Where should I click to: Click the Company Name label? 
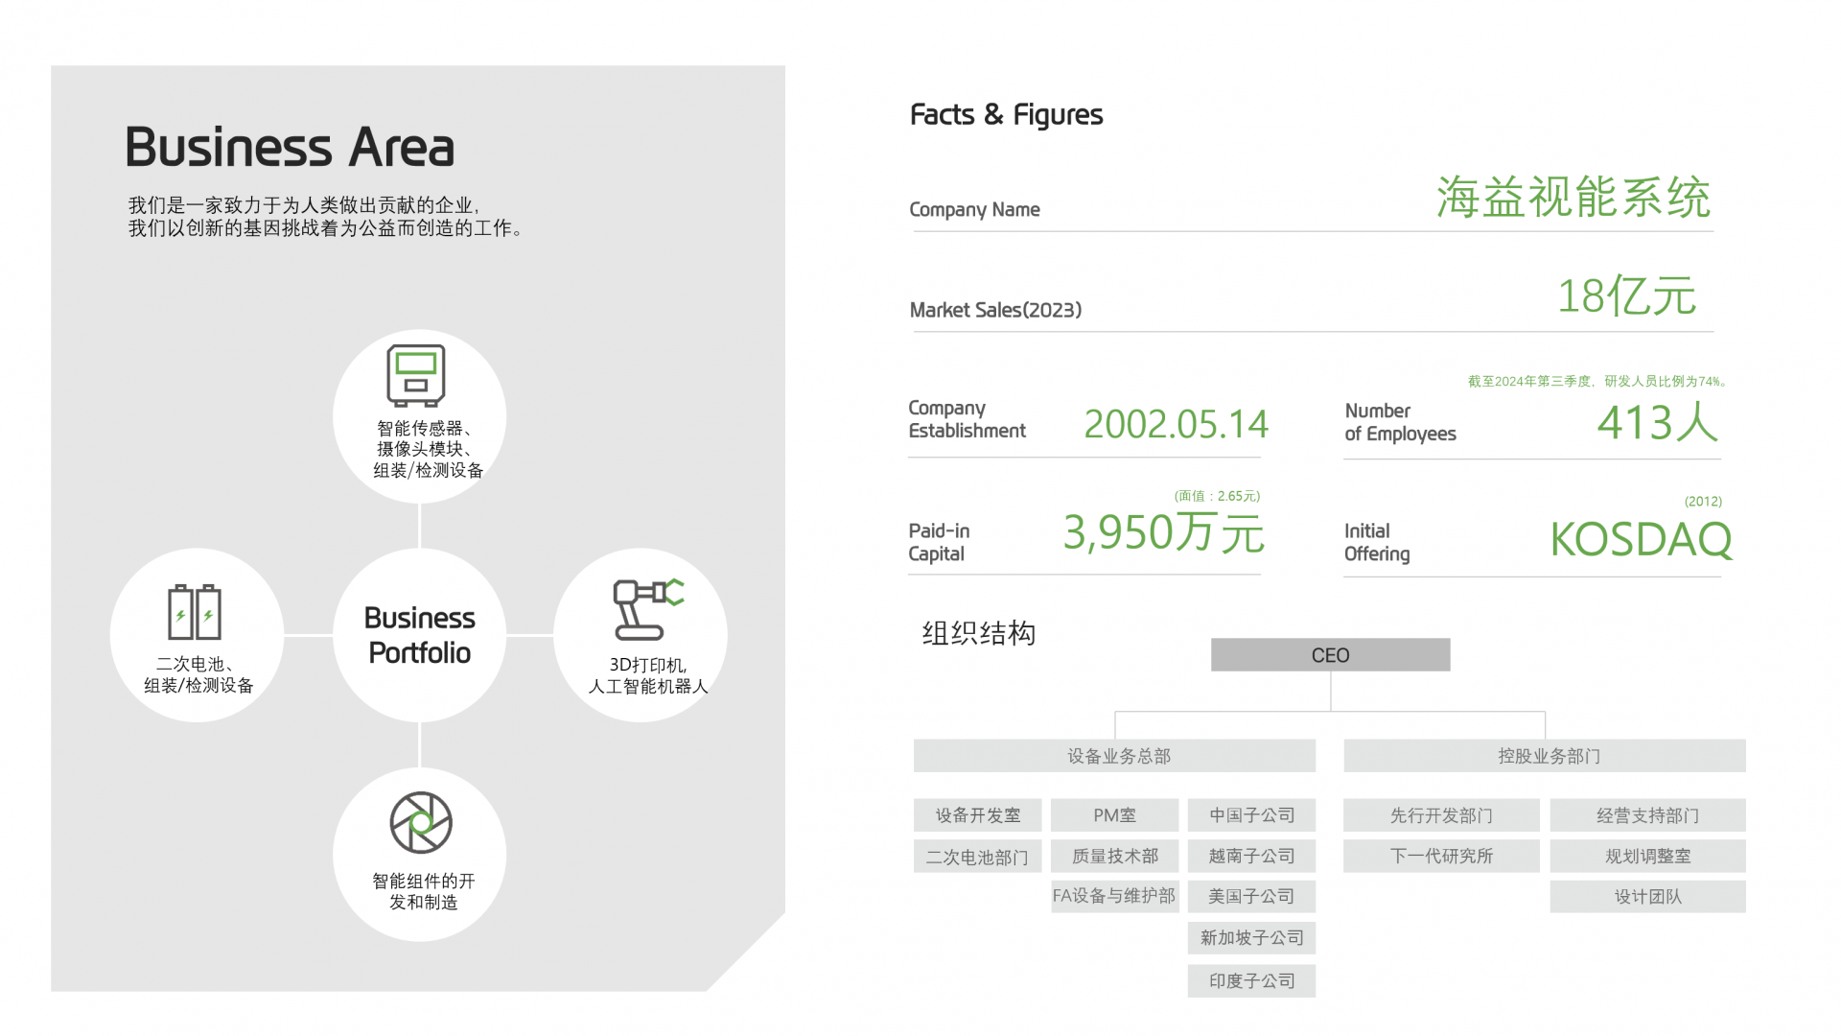coord(974,209)
